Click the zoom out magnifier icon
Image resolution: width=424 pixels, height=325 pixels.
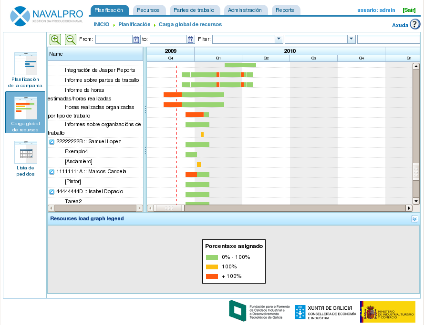tap(71, 39)
